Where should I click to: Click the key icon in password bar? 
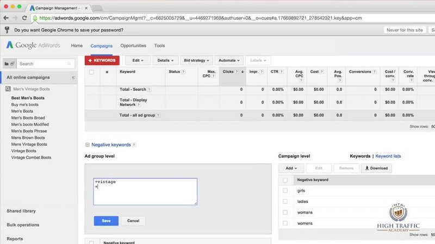tap(7, 30)
